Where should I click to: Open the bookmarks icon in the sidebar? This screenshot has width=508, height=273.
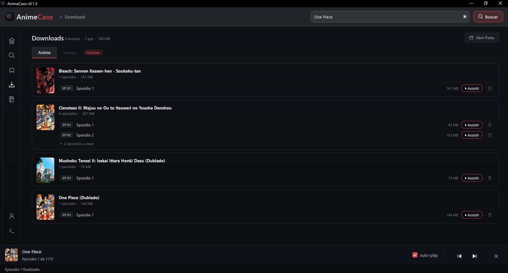click(12, 70)
